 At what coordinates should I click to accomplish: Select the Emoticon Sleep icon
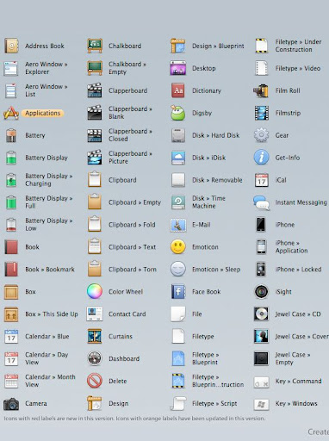tap(178, 270)
